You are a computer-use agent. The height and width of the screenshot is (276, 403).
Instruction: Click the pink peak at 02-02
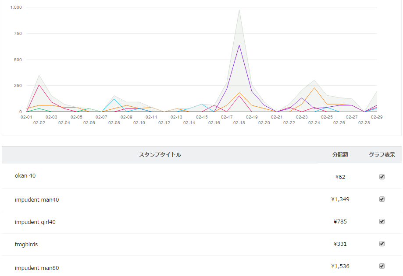coord(39,85)
